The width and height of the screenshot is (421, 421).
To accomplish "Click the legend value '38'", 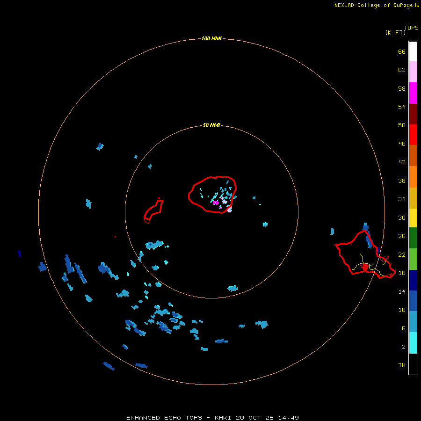I will tap(402, 181).
